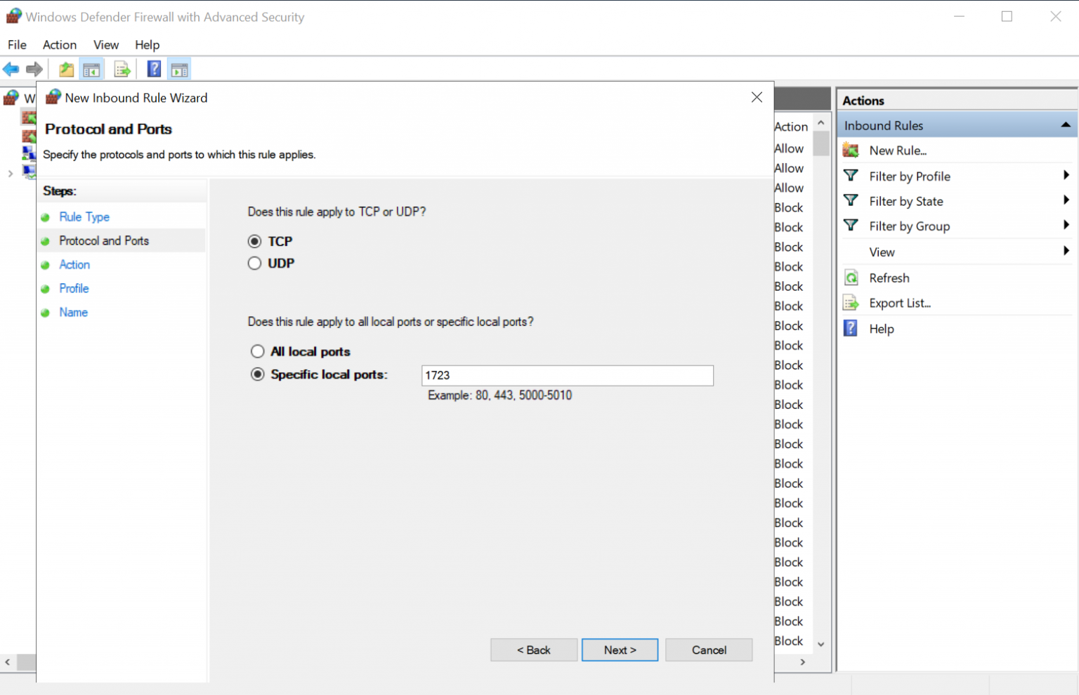1079x695 pixels.
Task: Open the Action menu
Action: click(60, 45)
